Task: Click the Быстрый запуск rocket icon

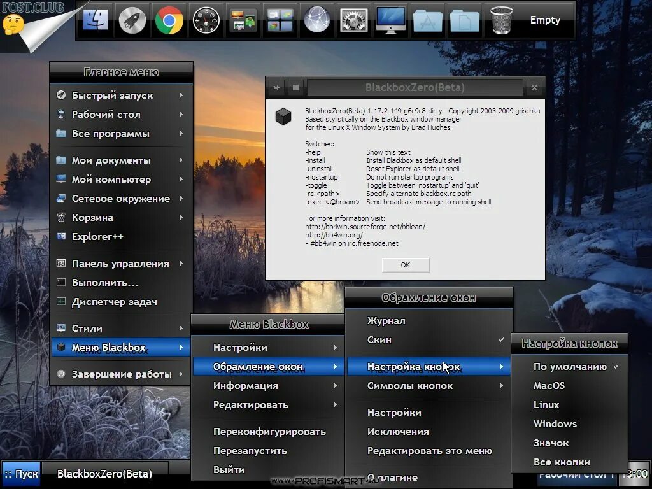Action: click(x=61, y=96)
